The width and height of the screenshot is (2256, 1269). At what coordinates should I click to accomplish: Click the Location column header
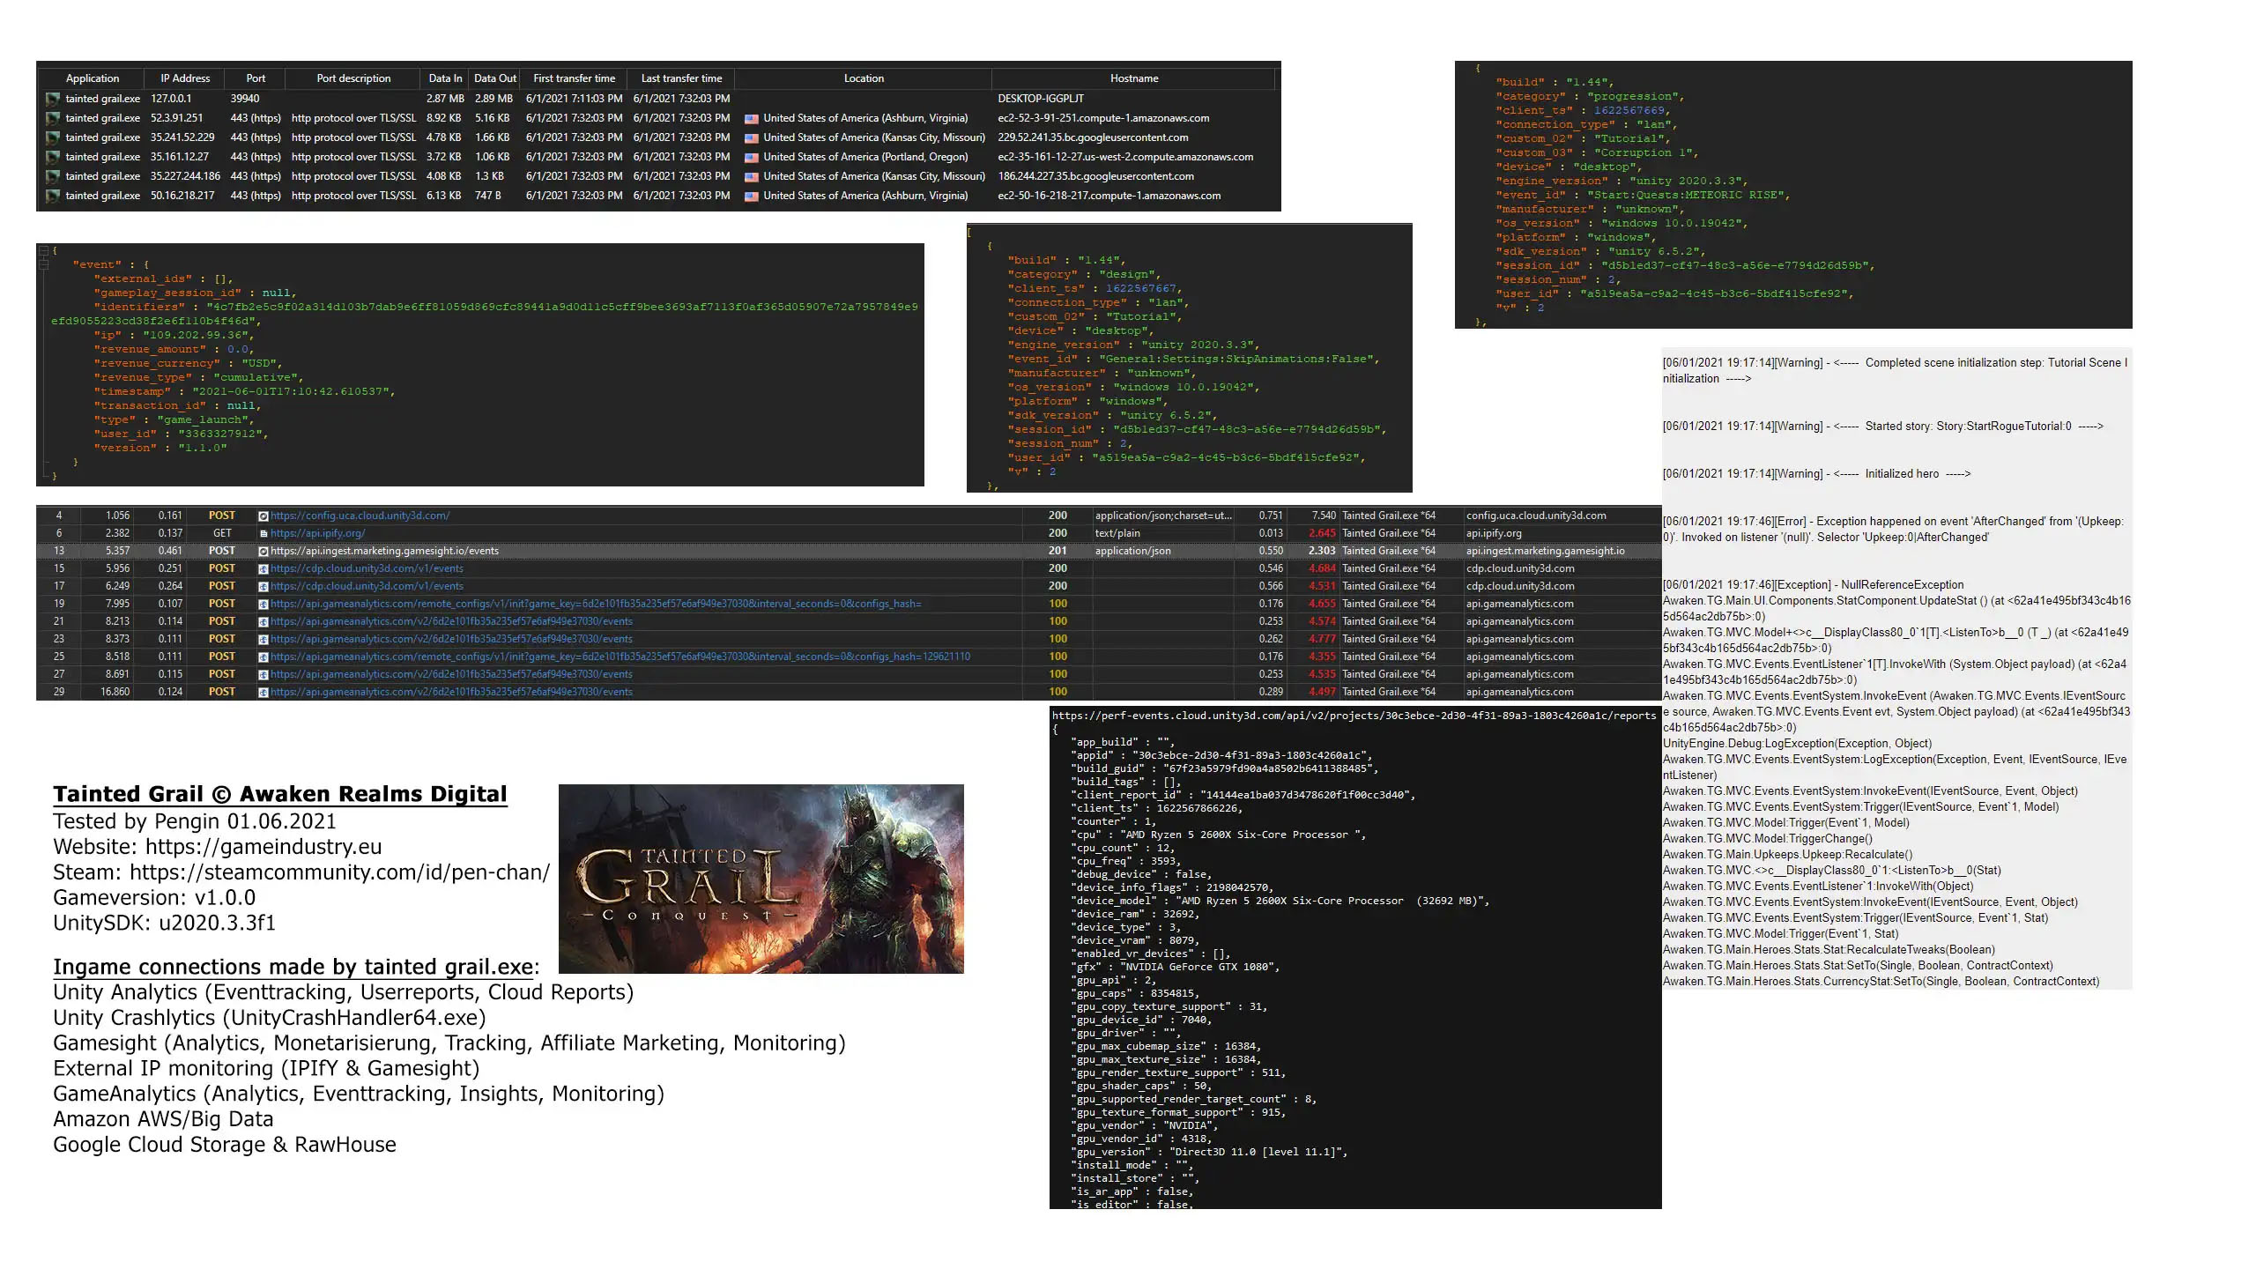[863, 78]
